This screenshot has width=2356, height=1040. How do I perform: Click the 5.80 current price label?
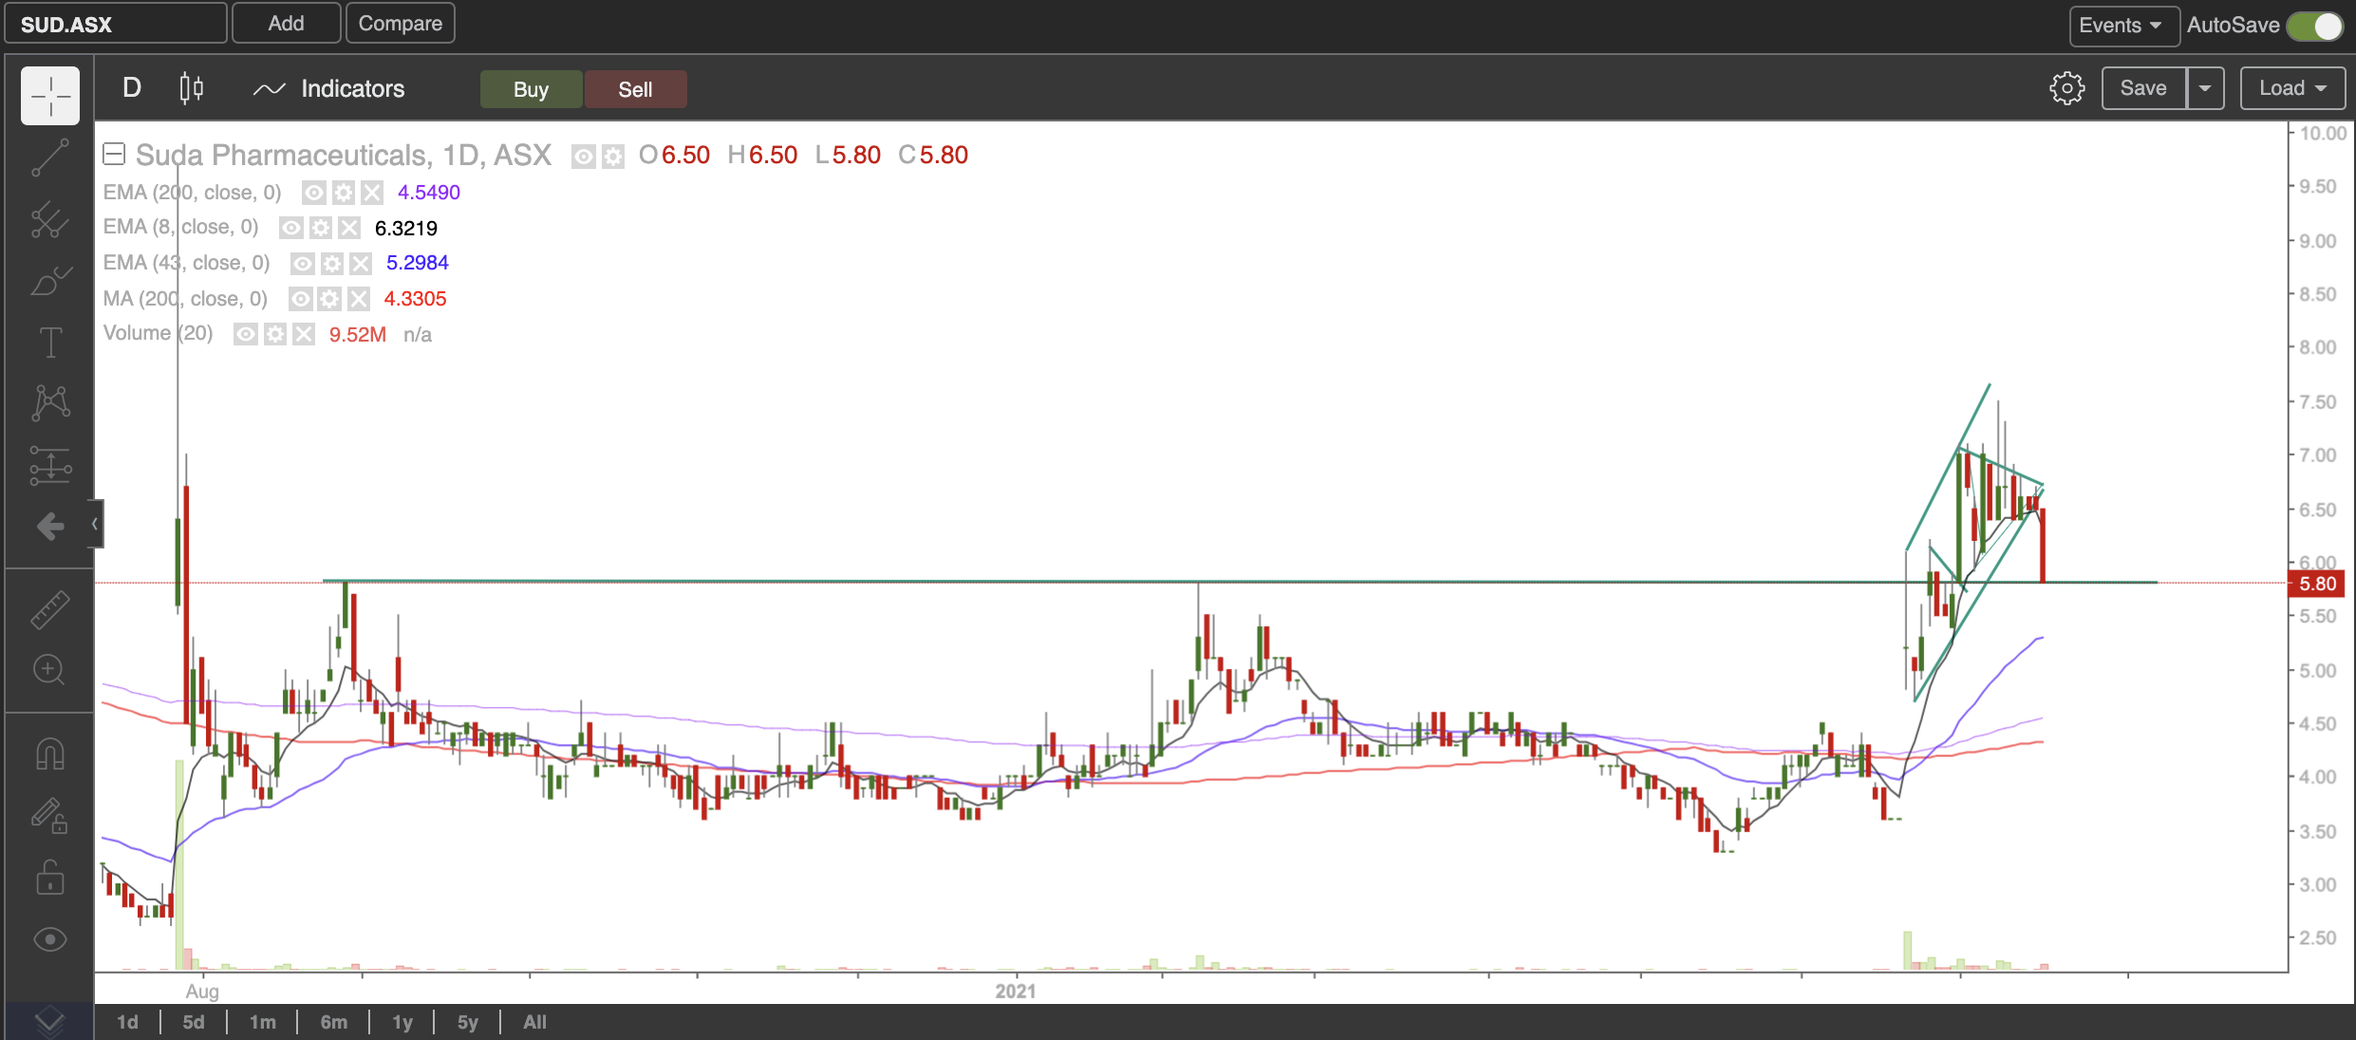2317,584
